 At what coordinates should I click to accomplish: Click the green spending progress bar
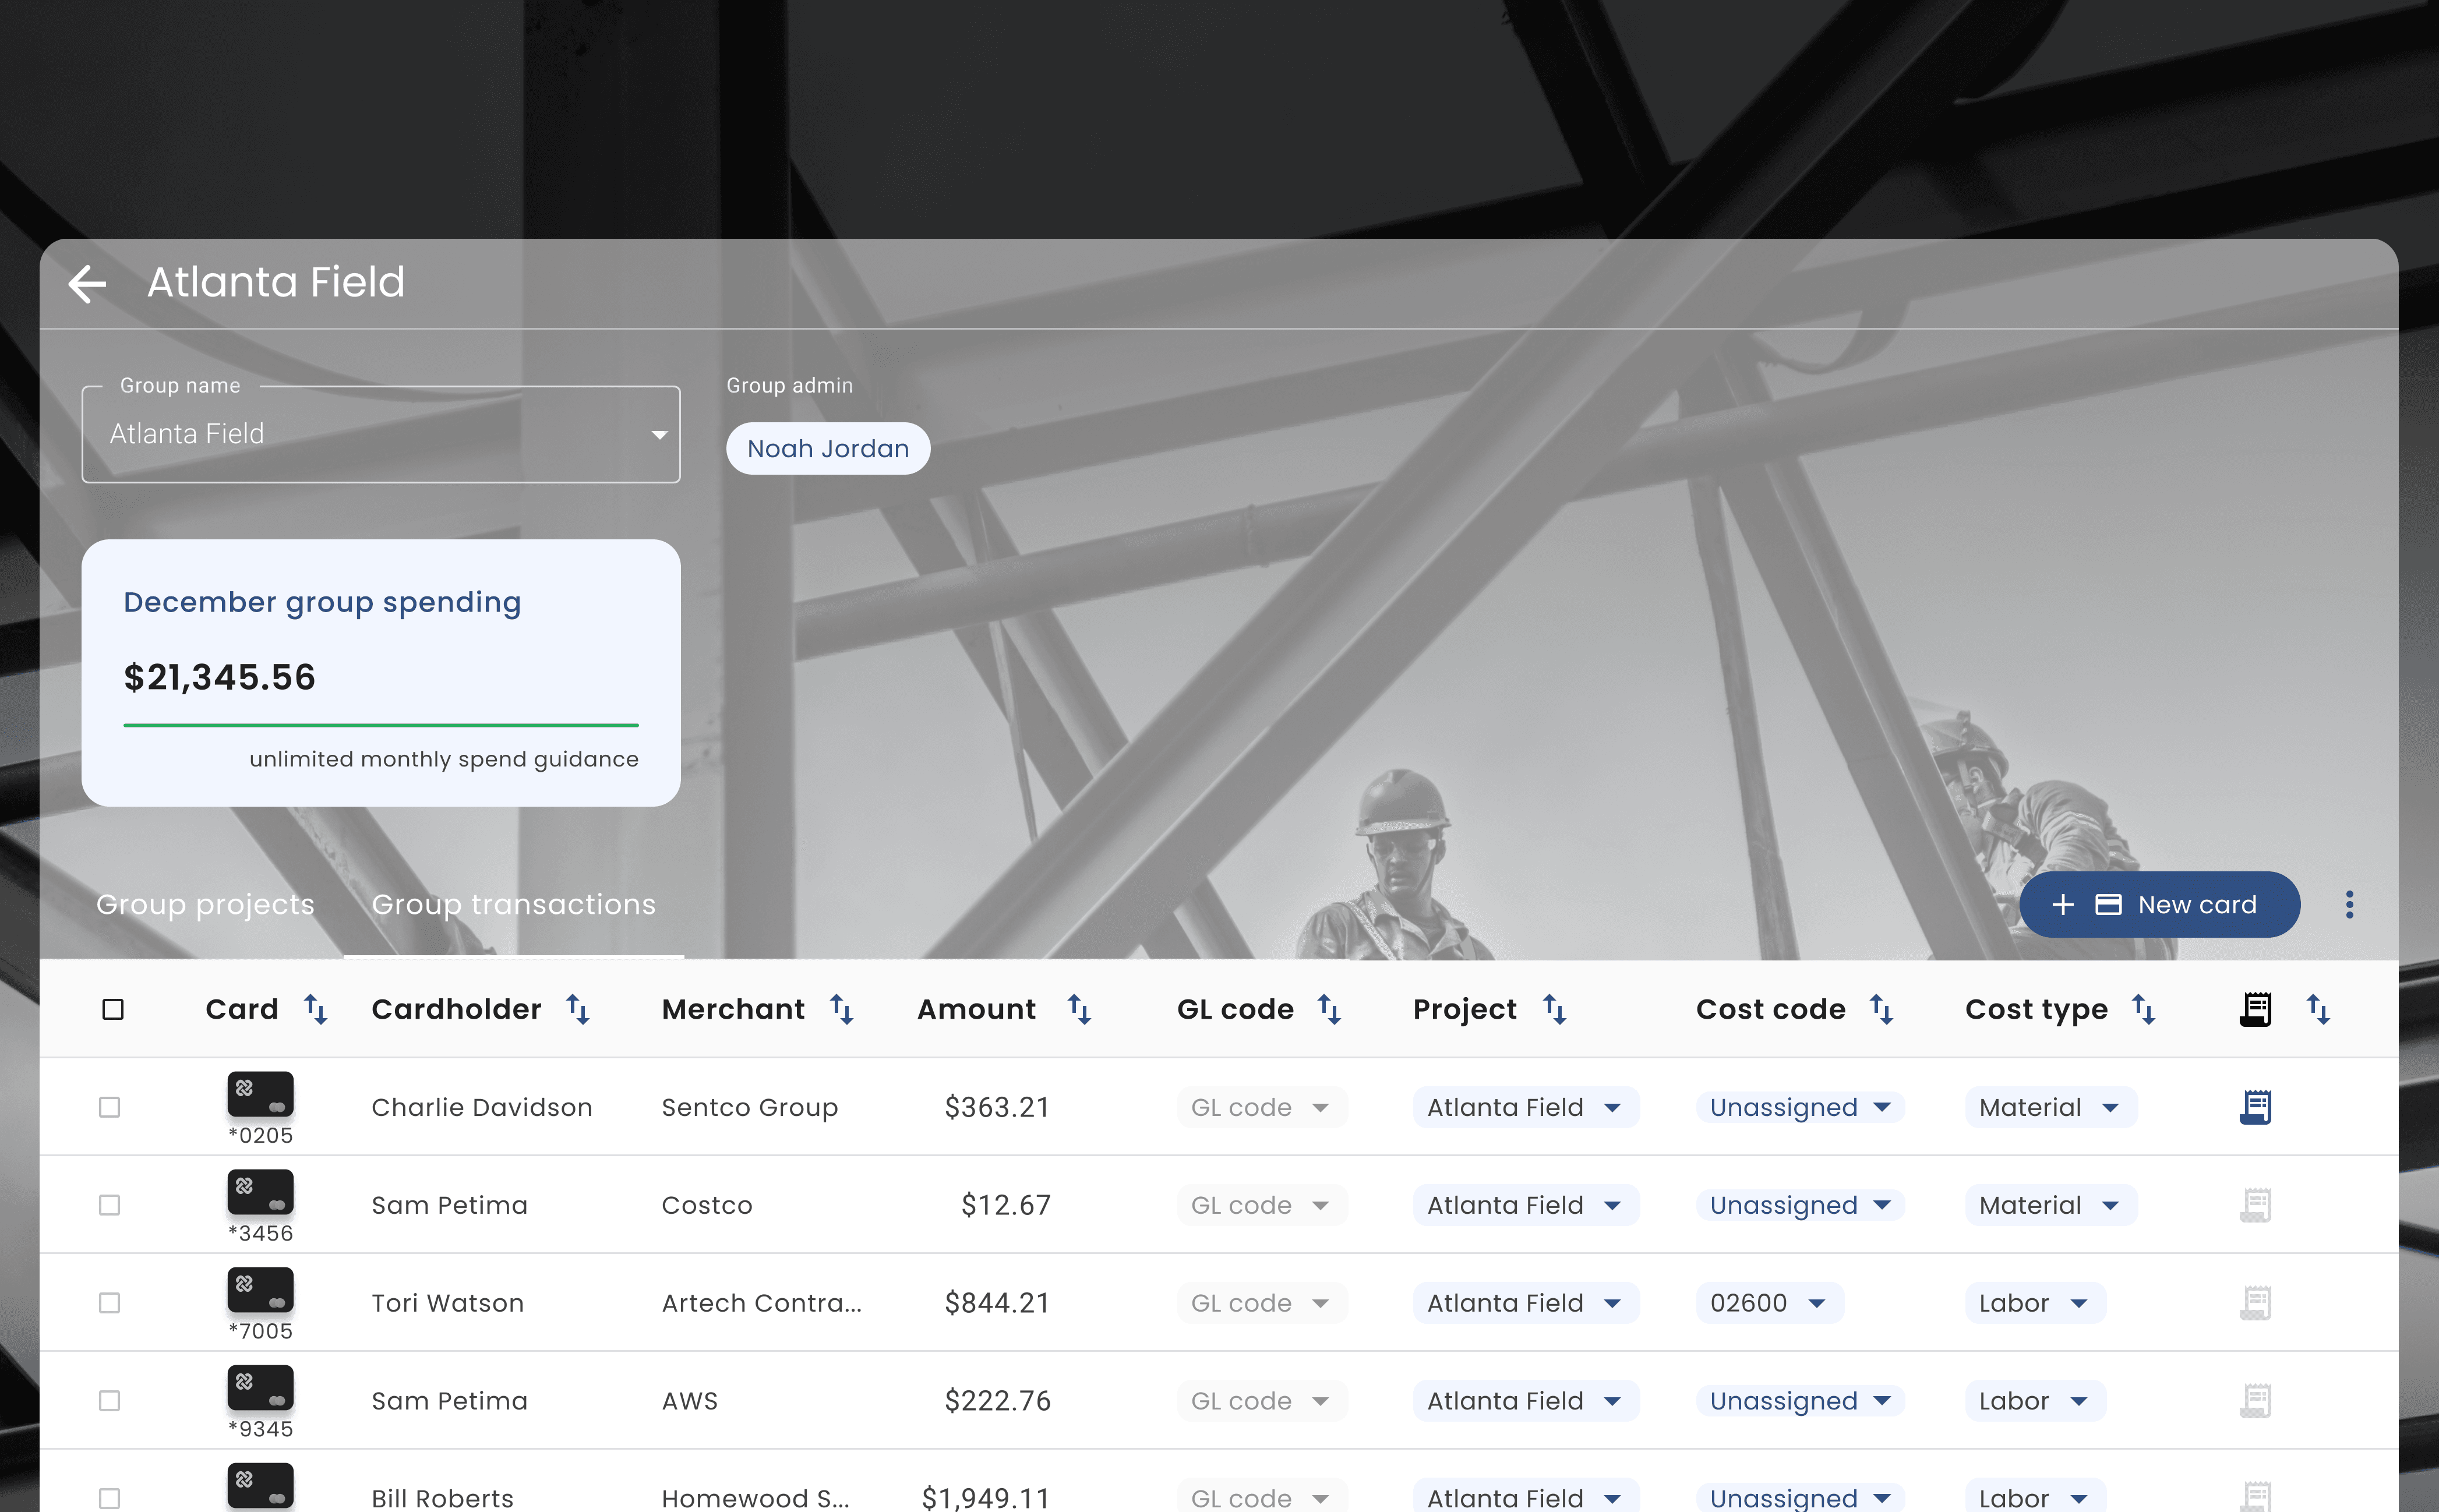(x=380, y=725)
